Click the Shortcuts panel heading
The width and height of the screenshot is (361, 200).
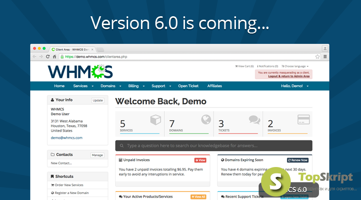64,176
